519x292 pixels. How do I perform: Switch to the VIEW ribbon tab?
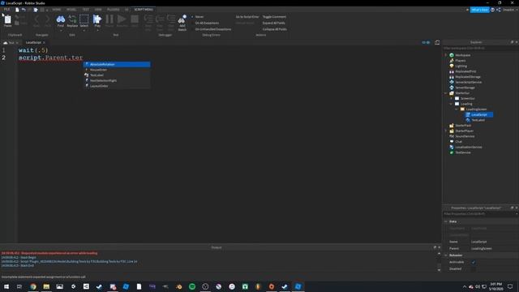point(98,10)
